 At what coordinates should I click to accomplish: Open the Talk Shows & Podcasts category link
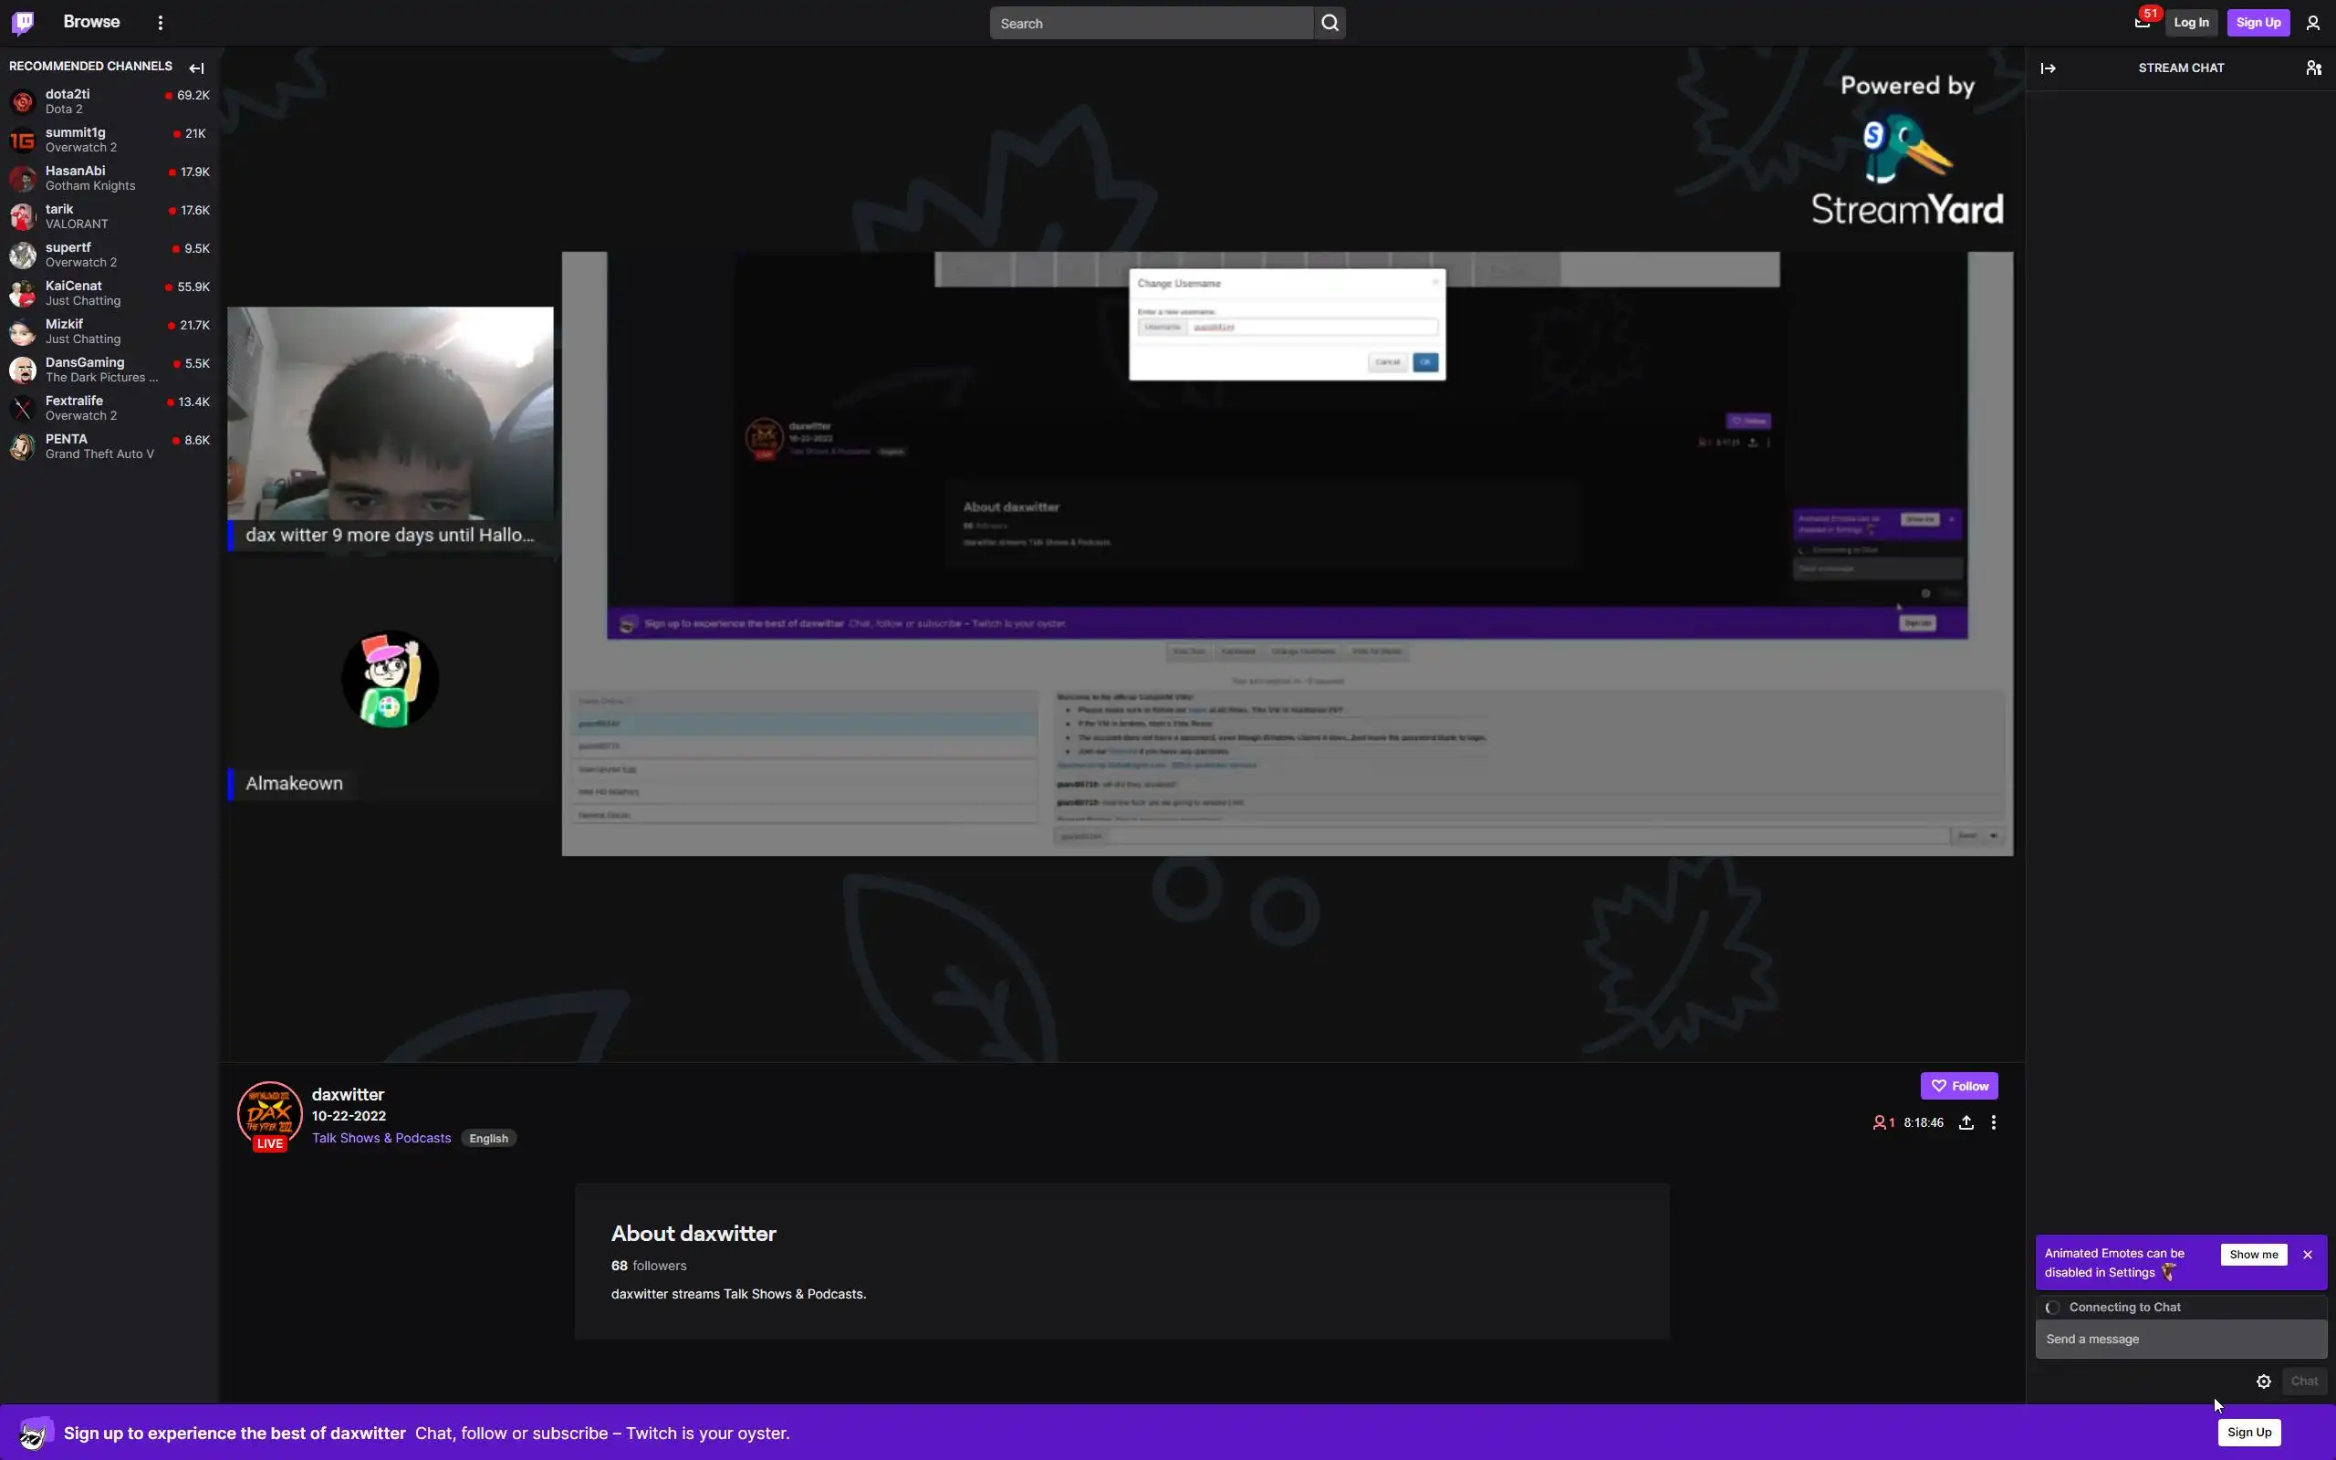point(381,1138)
